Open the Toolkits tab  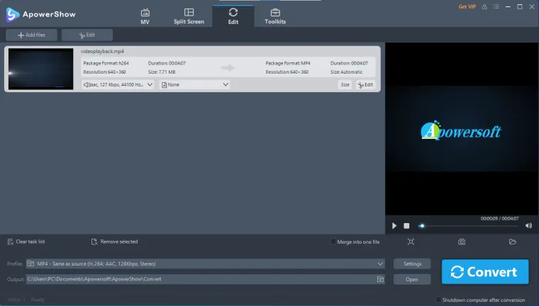click(x=275, y=16)
